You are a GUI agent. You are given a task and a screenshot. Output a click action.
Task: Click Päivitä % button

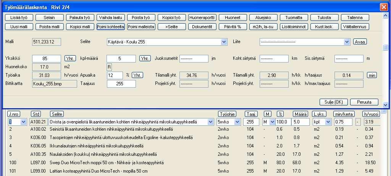point(233,27)
